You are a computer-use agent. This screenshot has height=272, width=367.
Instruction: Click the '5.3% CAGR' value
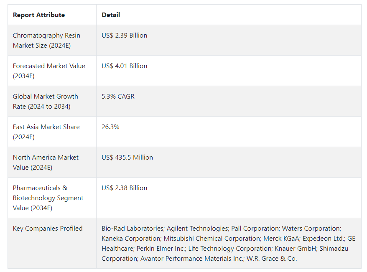(118, 97)
